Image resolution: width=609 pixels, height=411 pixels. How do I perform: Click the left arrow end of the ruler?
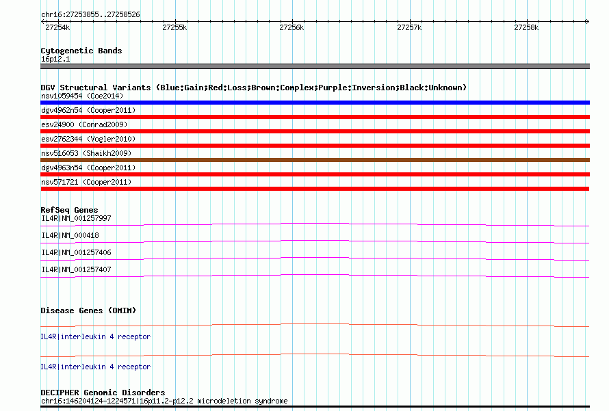[42, 21]
